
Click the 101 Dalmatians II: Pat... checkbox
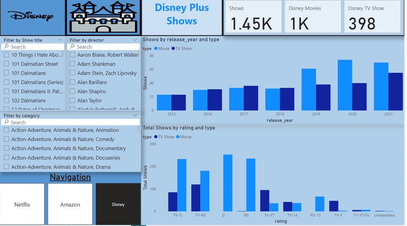6,91
